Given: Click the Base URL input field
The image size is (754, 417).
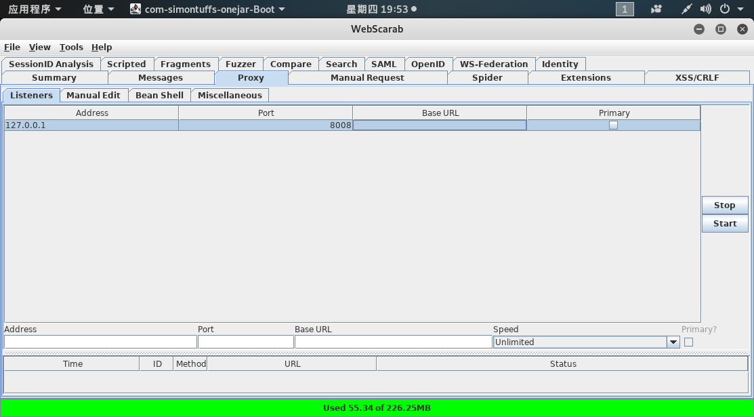Looking at the screenshot, I should pyautogui.click(x=394, y=342).
